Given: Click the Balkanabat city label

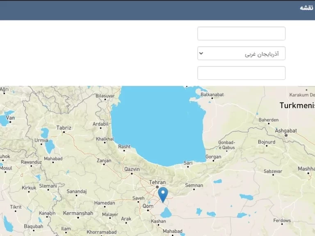Looking at the screenshot, I should click(x=212, y=95).
